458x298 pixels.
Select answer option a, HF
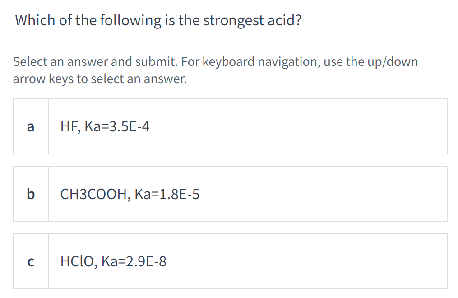(230, 126)
